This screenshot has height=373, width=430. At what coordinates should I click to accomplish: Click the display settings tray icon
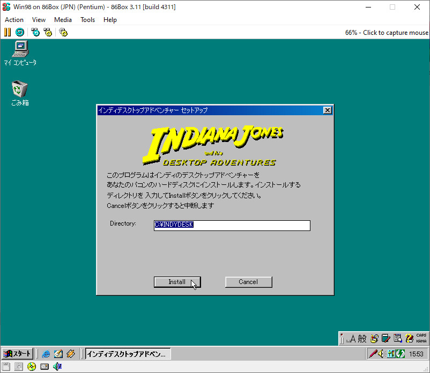tap(391, 354)
